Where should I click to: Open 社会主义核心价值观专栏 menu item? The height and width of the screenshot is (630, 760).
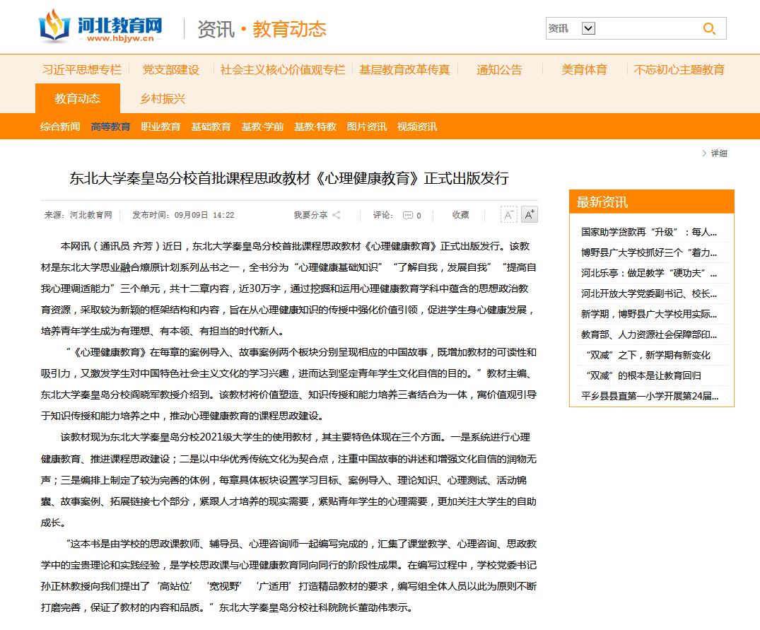[283, 70]
